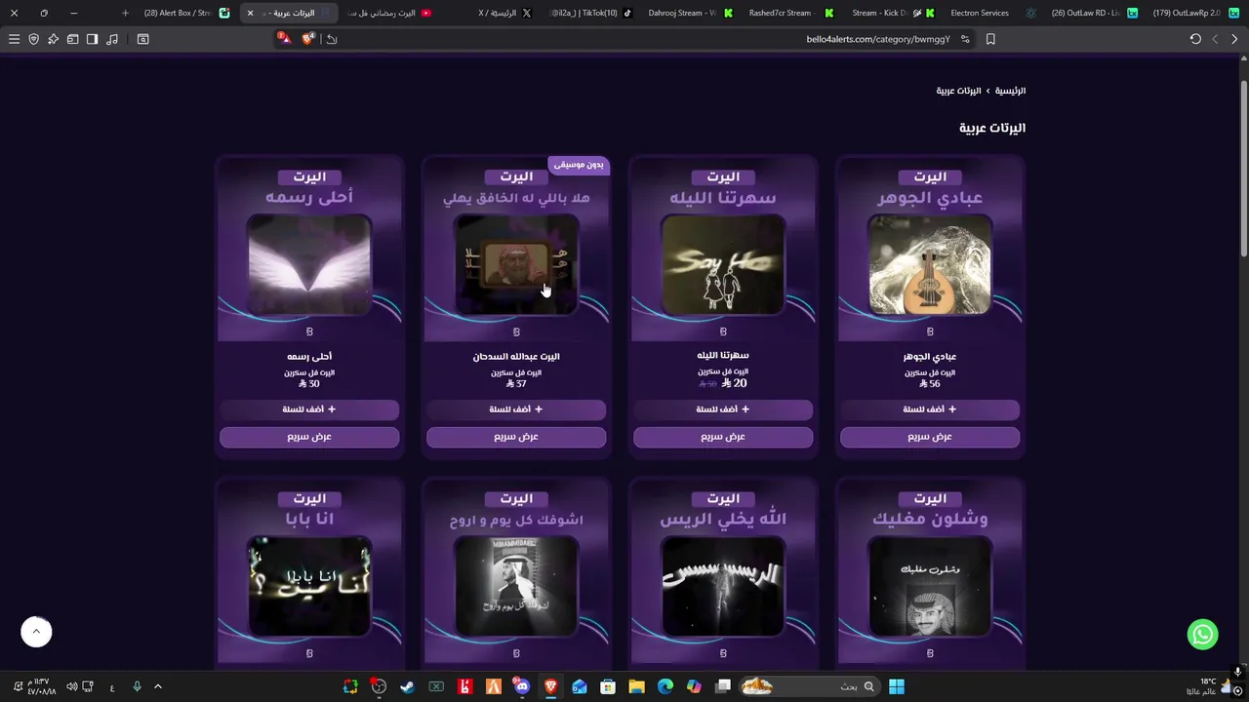
Task: Switch to the YouTube اليرت رمضاني tab
Action: [x=390, y=13]
